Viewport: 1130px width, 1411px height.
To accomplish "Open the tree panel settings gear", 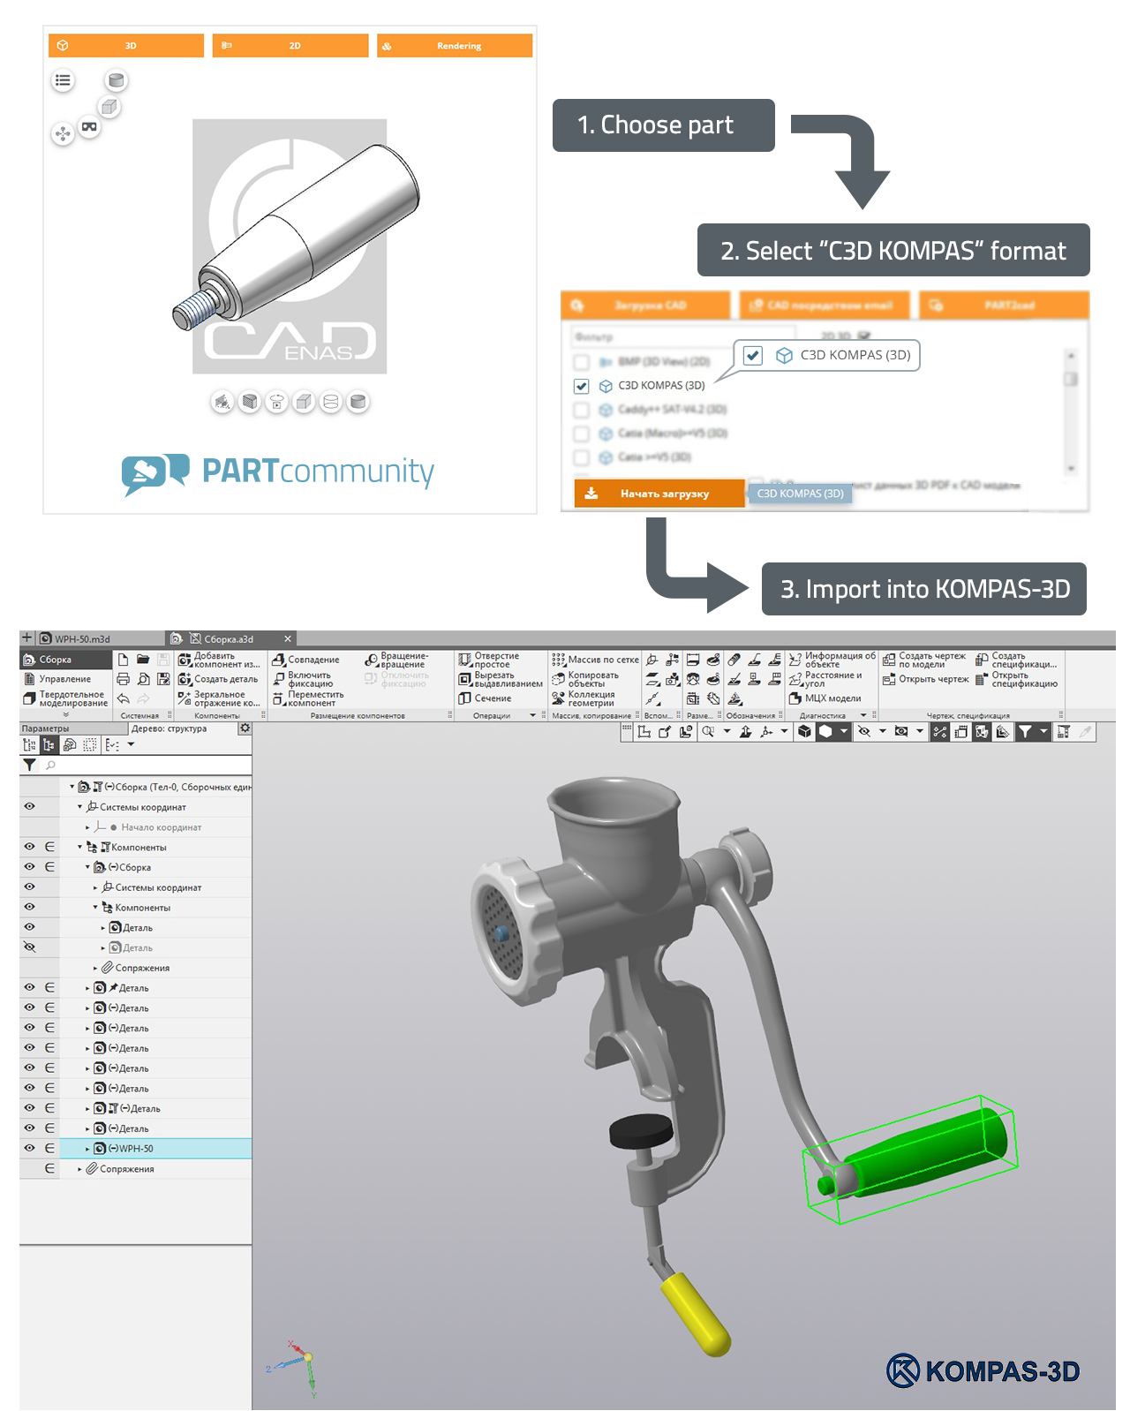I will pos(245,728).
